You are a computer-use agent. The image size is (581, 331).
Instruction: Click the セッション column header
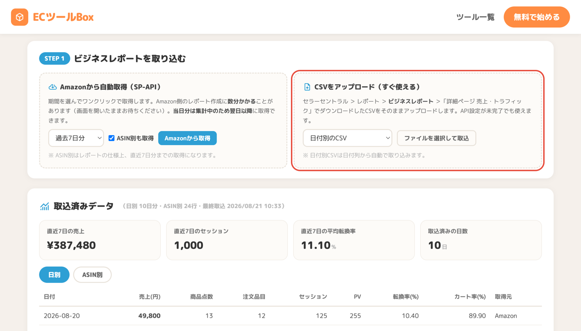click(313, 297)
